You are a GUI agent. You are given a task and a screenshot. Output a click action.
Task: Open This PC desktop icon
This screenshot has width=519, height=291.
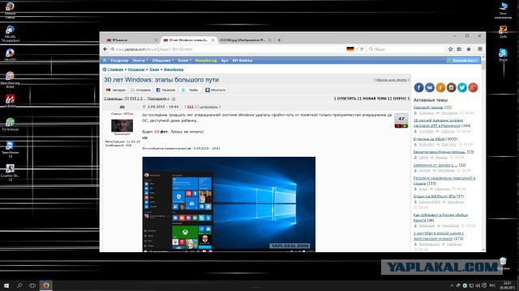pos(503,11)
